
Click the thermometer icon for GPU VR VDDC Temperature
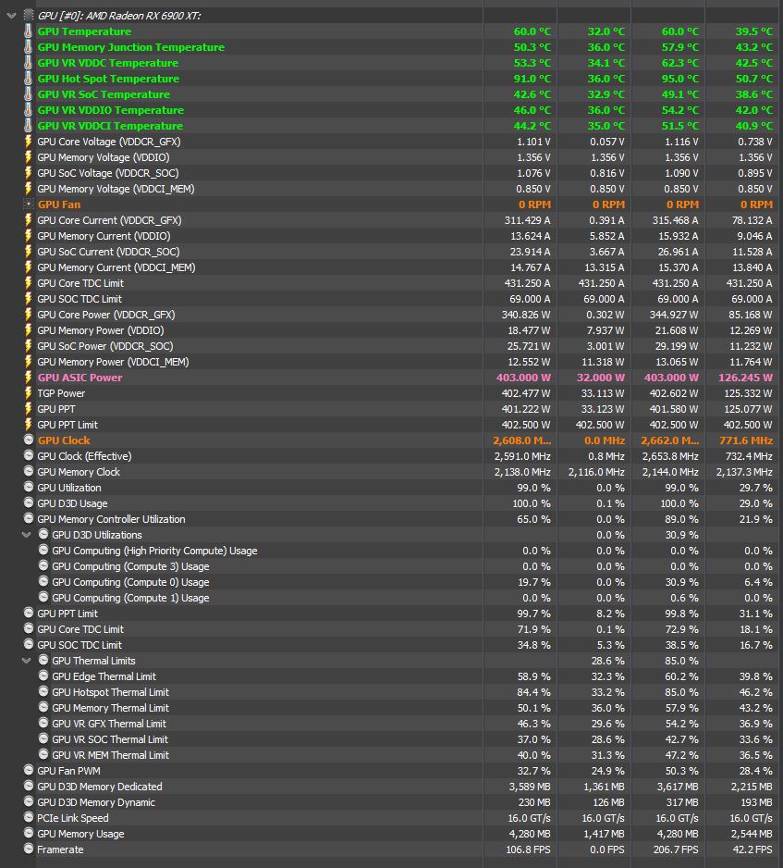point(29,63)
